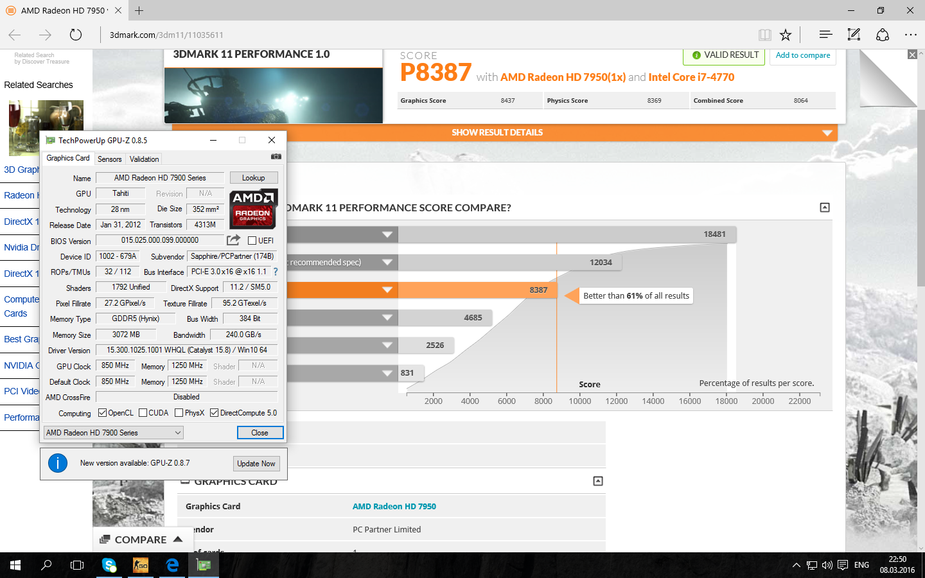Collapse the performance score compare section

825,207
